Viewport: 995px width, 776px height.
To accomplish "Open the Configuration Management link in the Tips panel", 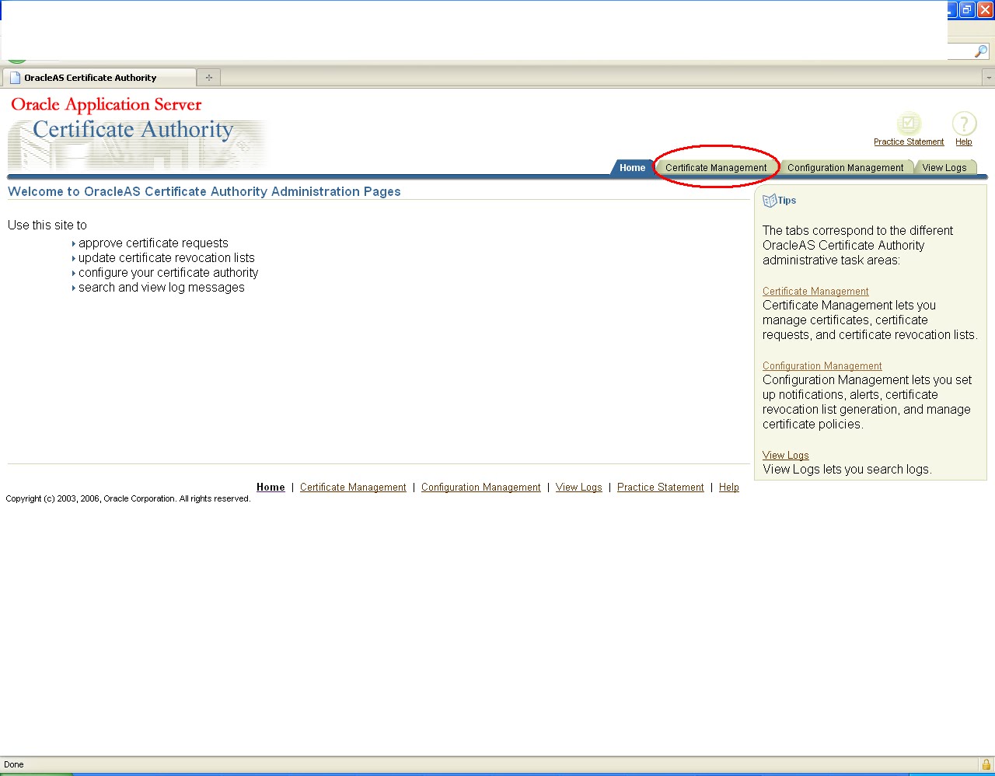I will click(x=822, y=366).
